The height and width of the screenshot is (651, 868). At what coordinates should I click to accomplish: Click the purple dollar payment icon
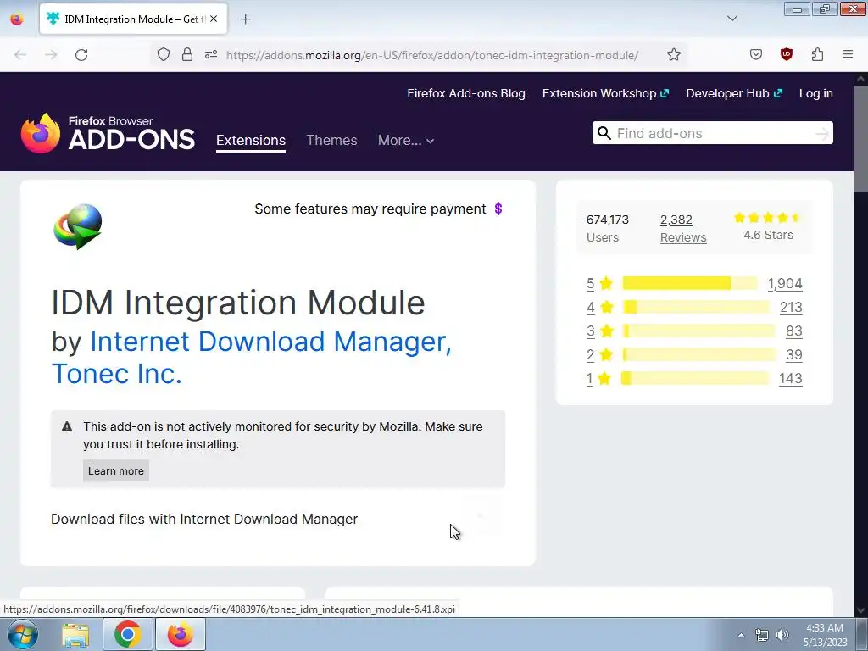[x=498, y=209]
